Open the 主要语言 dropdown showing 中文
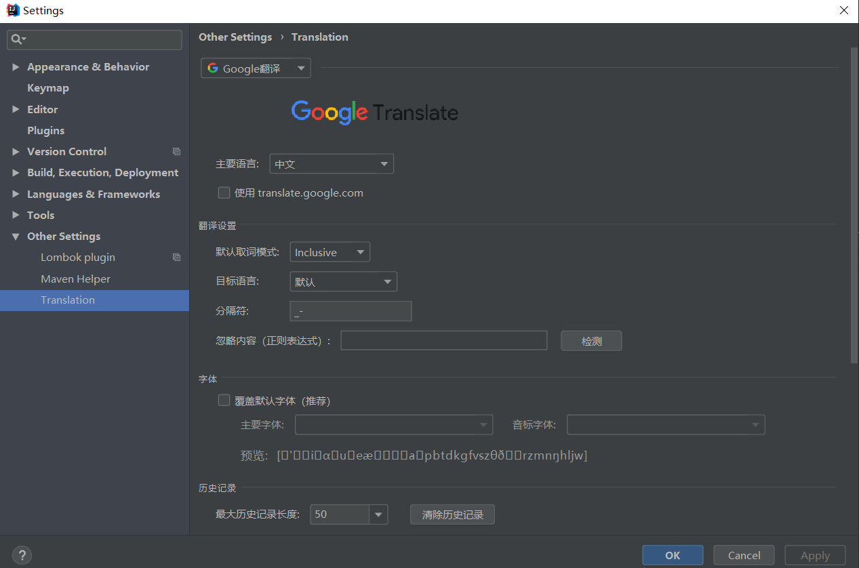 (332, 164)
